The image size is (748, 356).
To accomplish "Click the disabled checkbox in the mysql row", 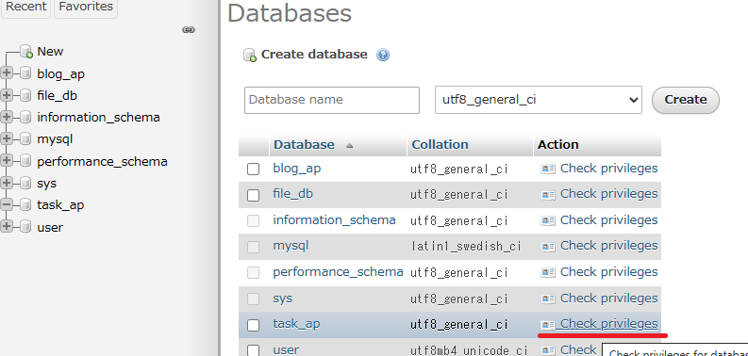I will [254, 247].
